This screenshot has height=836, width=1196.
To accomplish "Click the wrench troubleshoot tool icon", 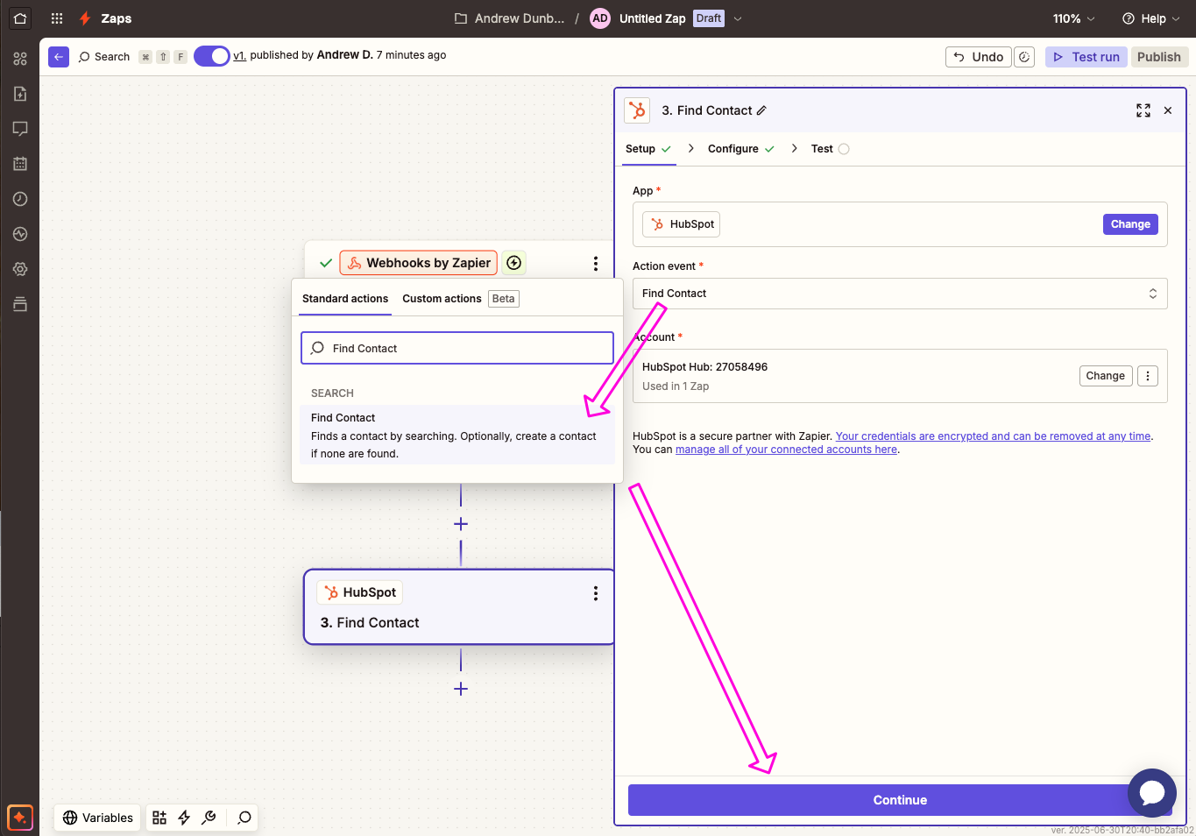I will 209,818.
